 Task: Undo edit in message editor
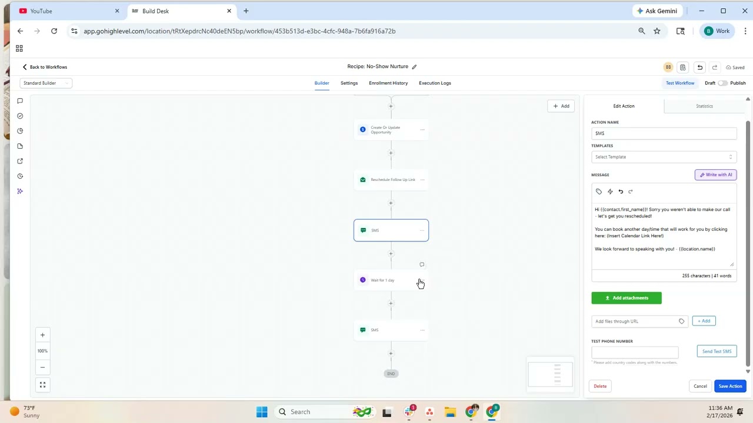click(x=621, y=192)
